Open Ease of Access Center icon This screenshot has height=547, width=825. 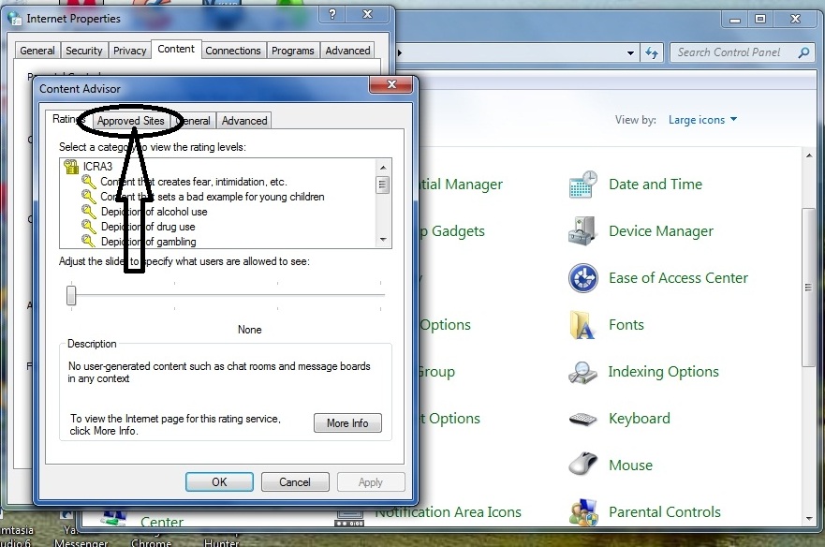click(x=583, y=278)
